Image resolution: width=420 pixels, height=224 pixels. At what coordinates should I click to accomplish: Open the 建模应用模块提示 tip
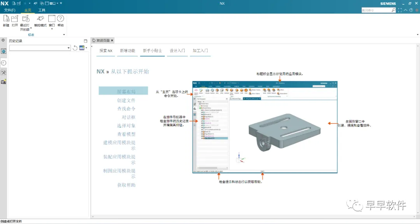click(119, 145)
